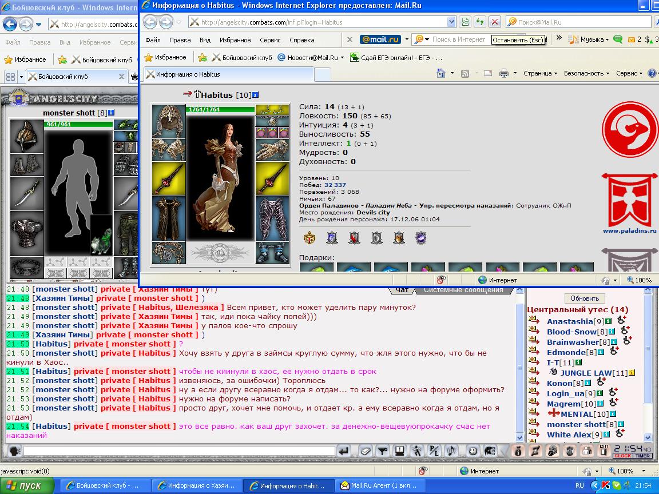Click the Kaspersky tray icon
The width and height of the screenshot is (659, 494).
(x=606, y=485)
